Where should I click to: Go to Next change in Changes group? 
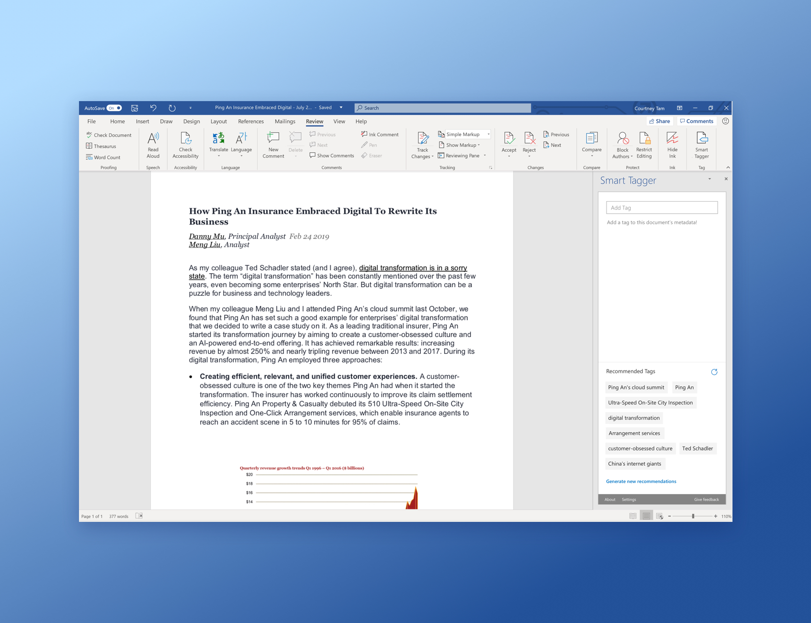[x=552, y=145]
